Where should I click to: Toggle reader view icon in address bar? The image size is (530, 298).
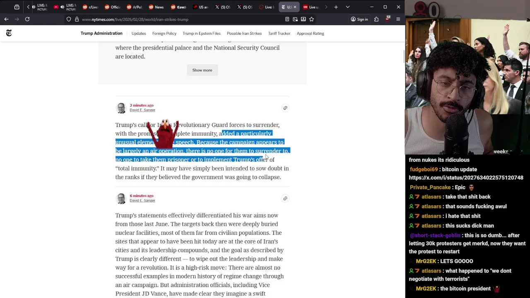point(287,19)
